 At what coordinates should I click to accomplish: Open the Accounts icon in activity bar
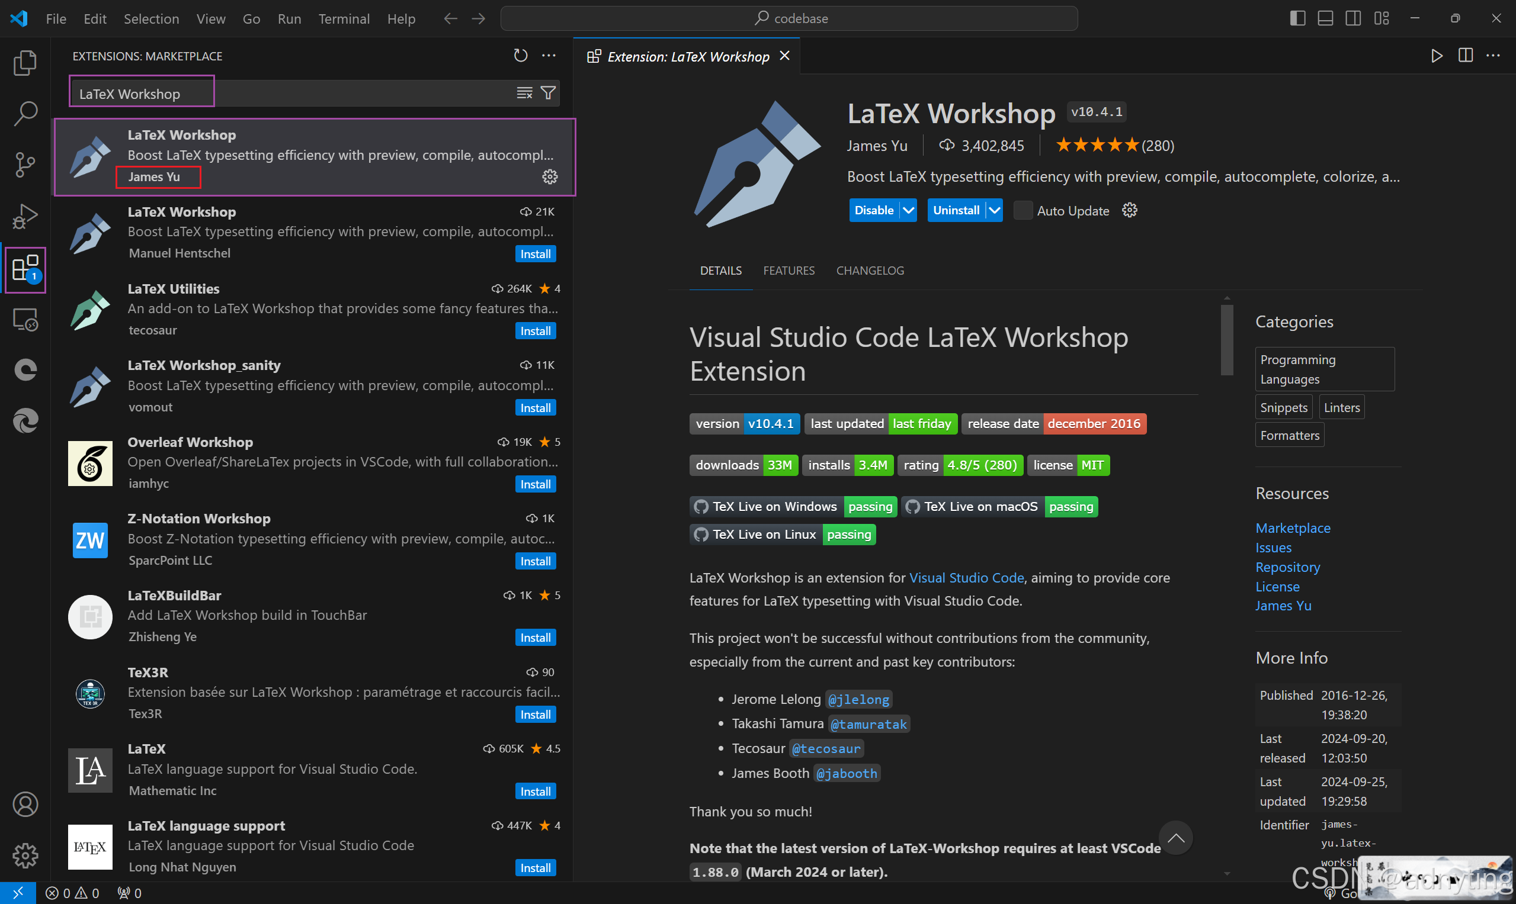(25, 804)
